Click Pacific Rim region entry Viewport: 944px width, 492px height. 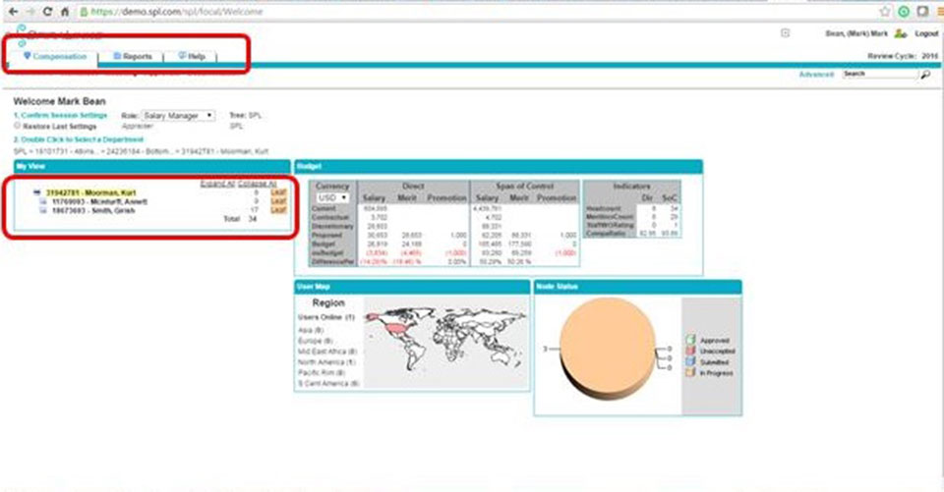point(320,373)
